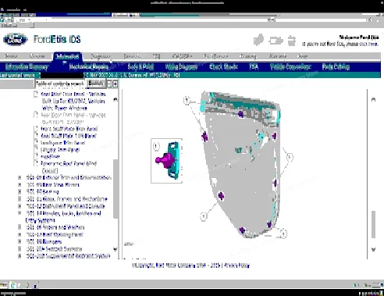The height and width of the screenshot is (296, 384).
Task: Expand 501-20A Seatbelt Systems
Action: point(20,248)
